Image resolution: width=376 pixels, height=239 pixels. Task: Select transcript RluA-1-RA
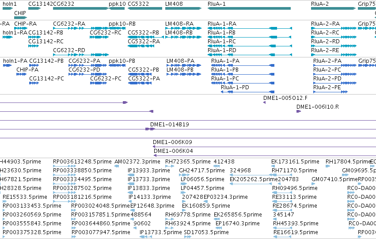(250, 28)
